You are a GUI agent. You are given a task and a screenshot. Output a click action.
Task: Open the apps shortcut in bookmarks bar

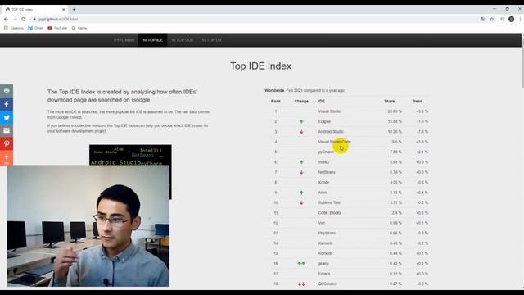tap(14, 28)
